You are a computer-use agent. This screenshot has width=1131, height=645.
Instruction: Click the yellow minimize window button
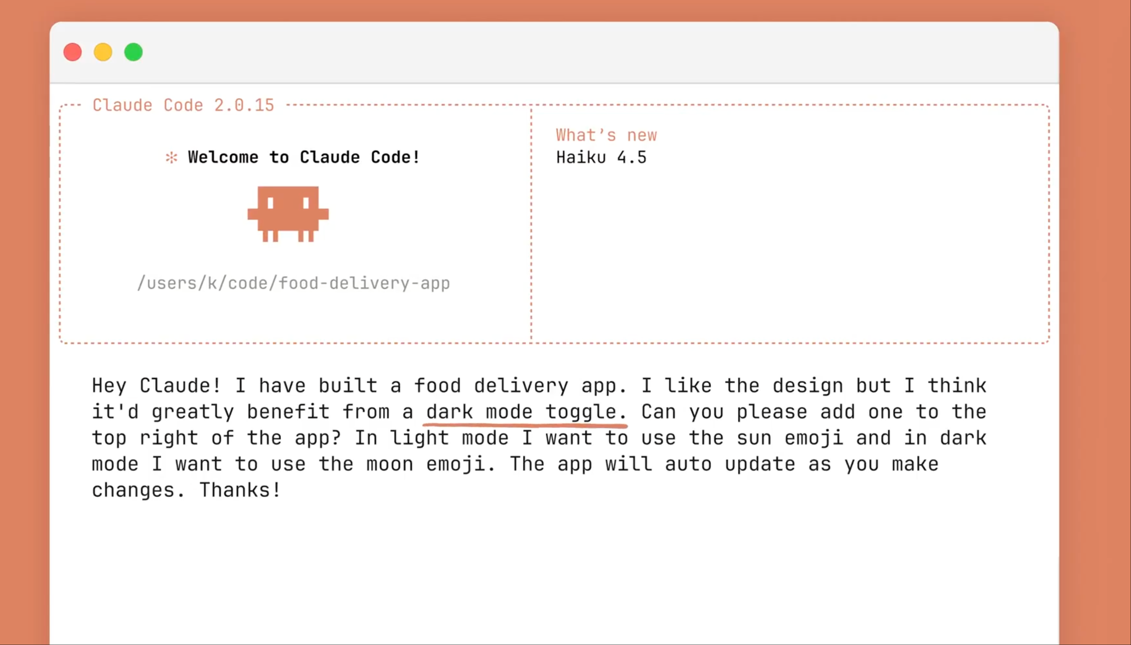103,52
